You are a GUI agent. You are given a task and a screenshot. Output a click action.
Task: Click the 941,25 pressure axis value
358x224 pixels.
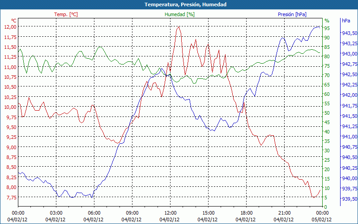click(x=349, y=126)
